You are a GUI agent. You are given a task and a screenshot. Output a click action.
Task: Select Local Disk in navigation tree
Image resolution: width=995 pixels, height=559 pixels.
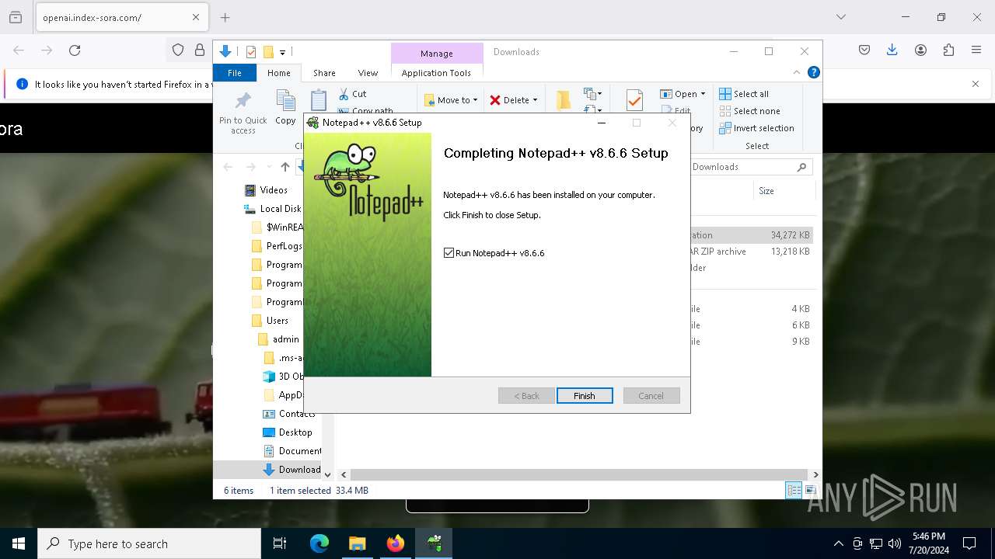click(x=272, y=209)
